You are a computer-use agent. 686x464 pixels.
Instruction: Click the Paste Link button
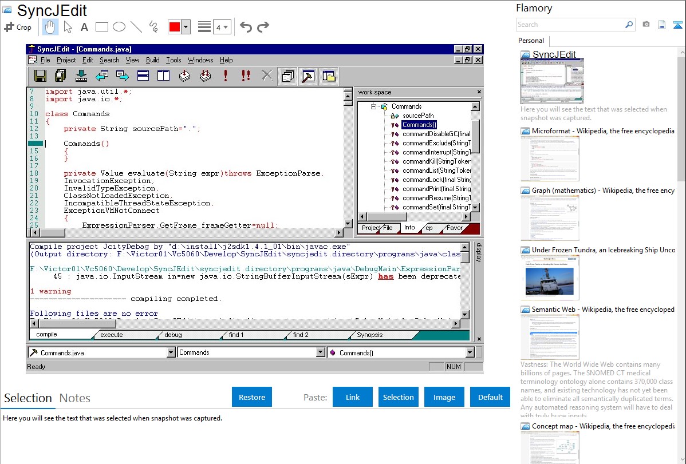click(353, 397)
